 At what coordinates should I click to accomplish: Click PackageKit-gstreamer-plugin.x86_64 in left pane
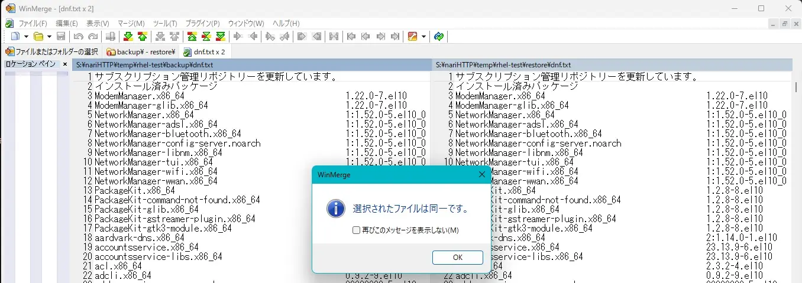pos(174,219)
